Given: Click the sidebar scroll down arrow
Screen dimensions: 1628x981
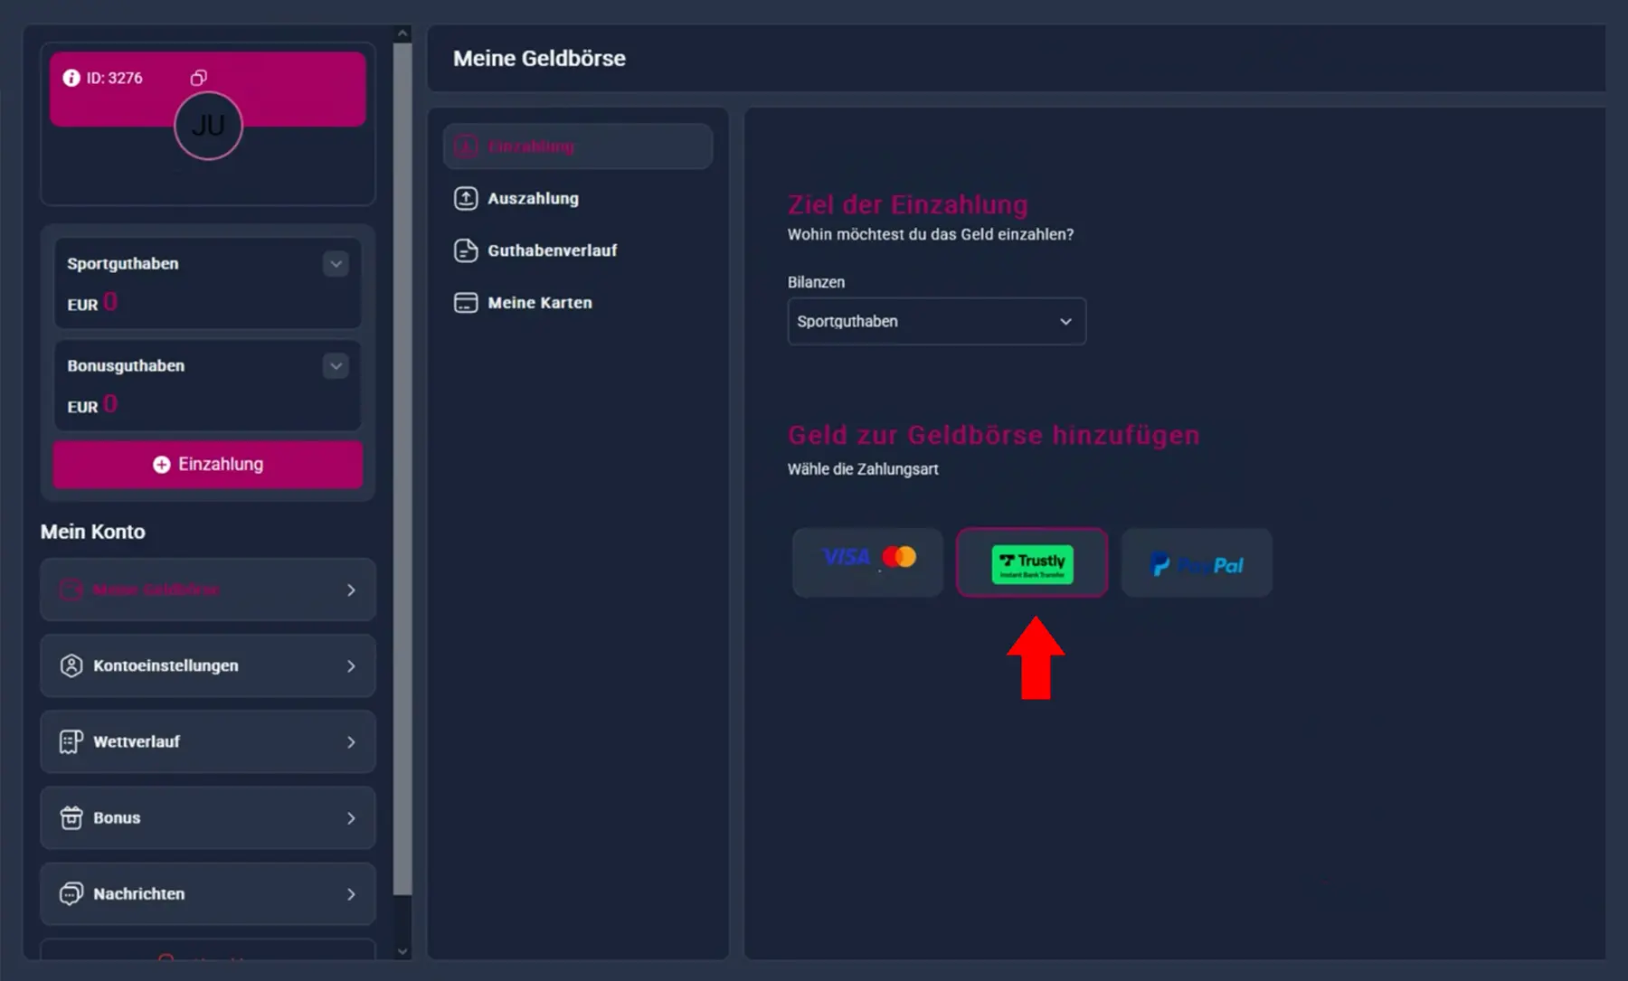Looking at the screenshot, I should 403,951.
